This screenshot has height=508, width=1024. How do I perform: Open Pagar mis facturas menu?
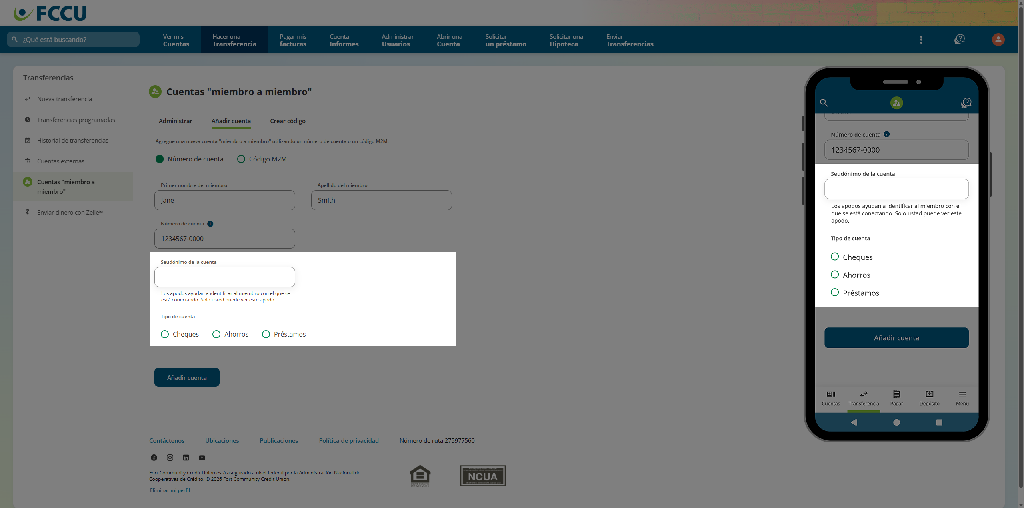[x=293, y=40]
